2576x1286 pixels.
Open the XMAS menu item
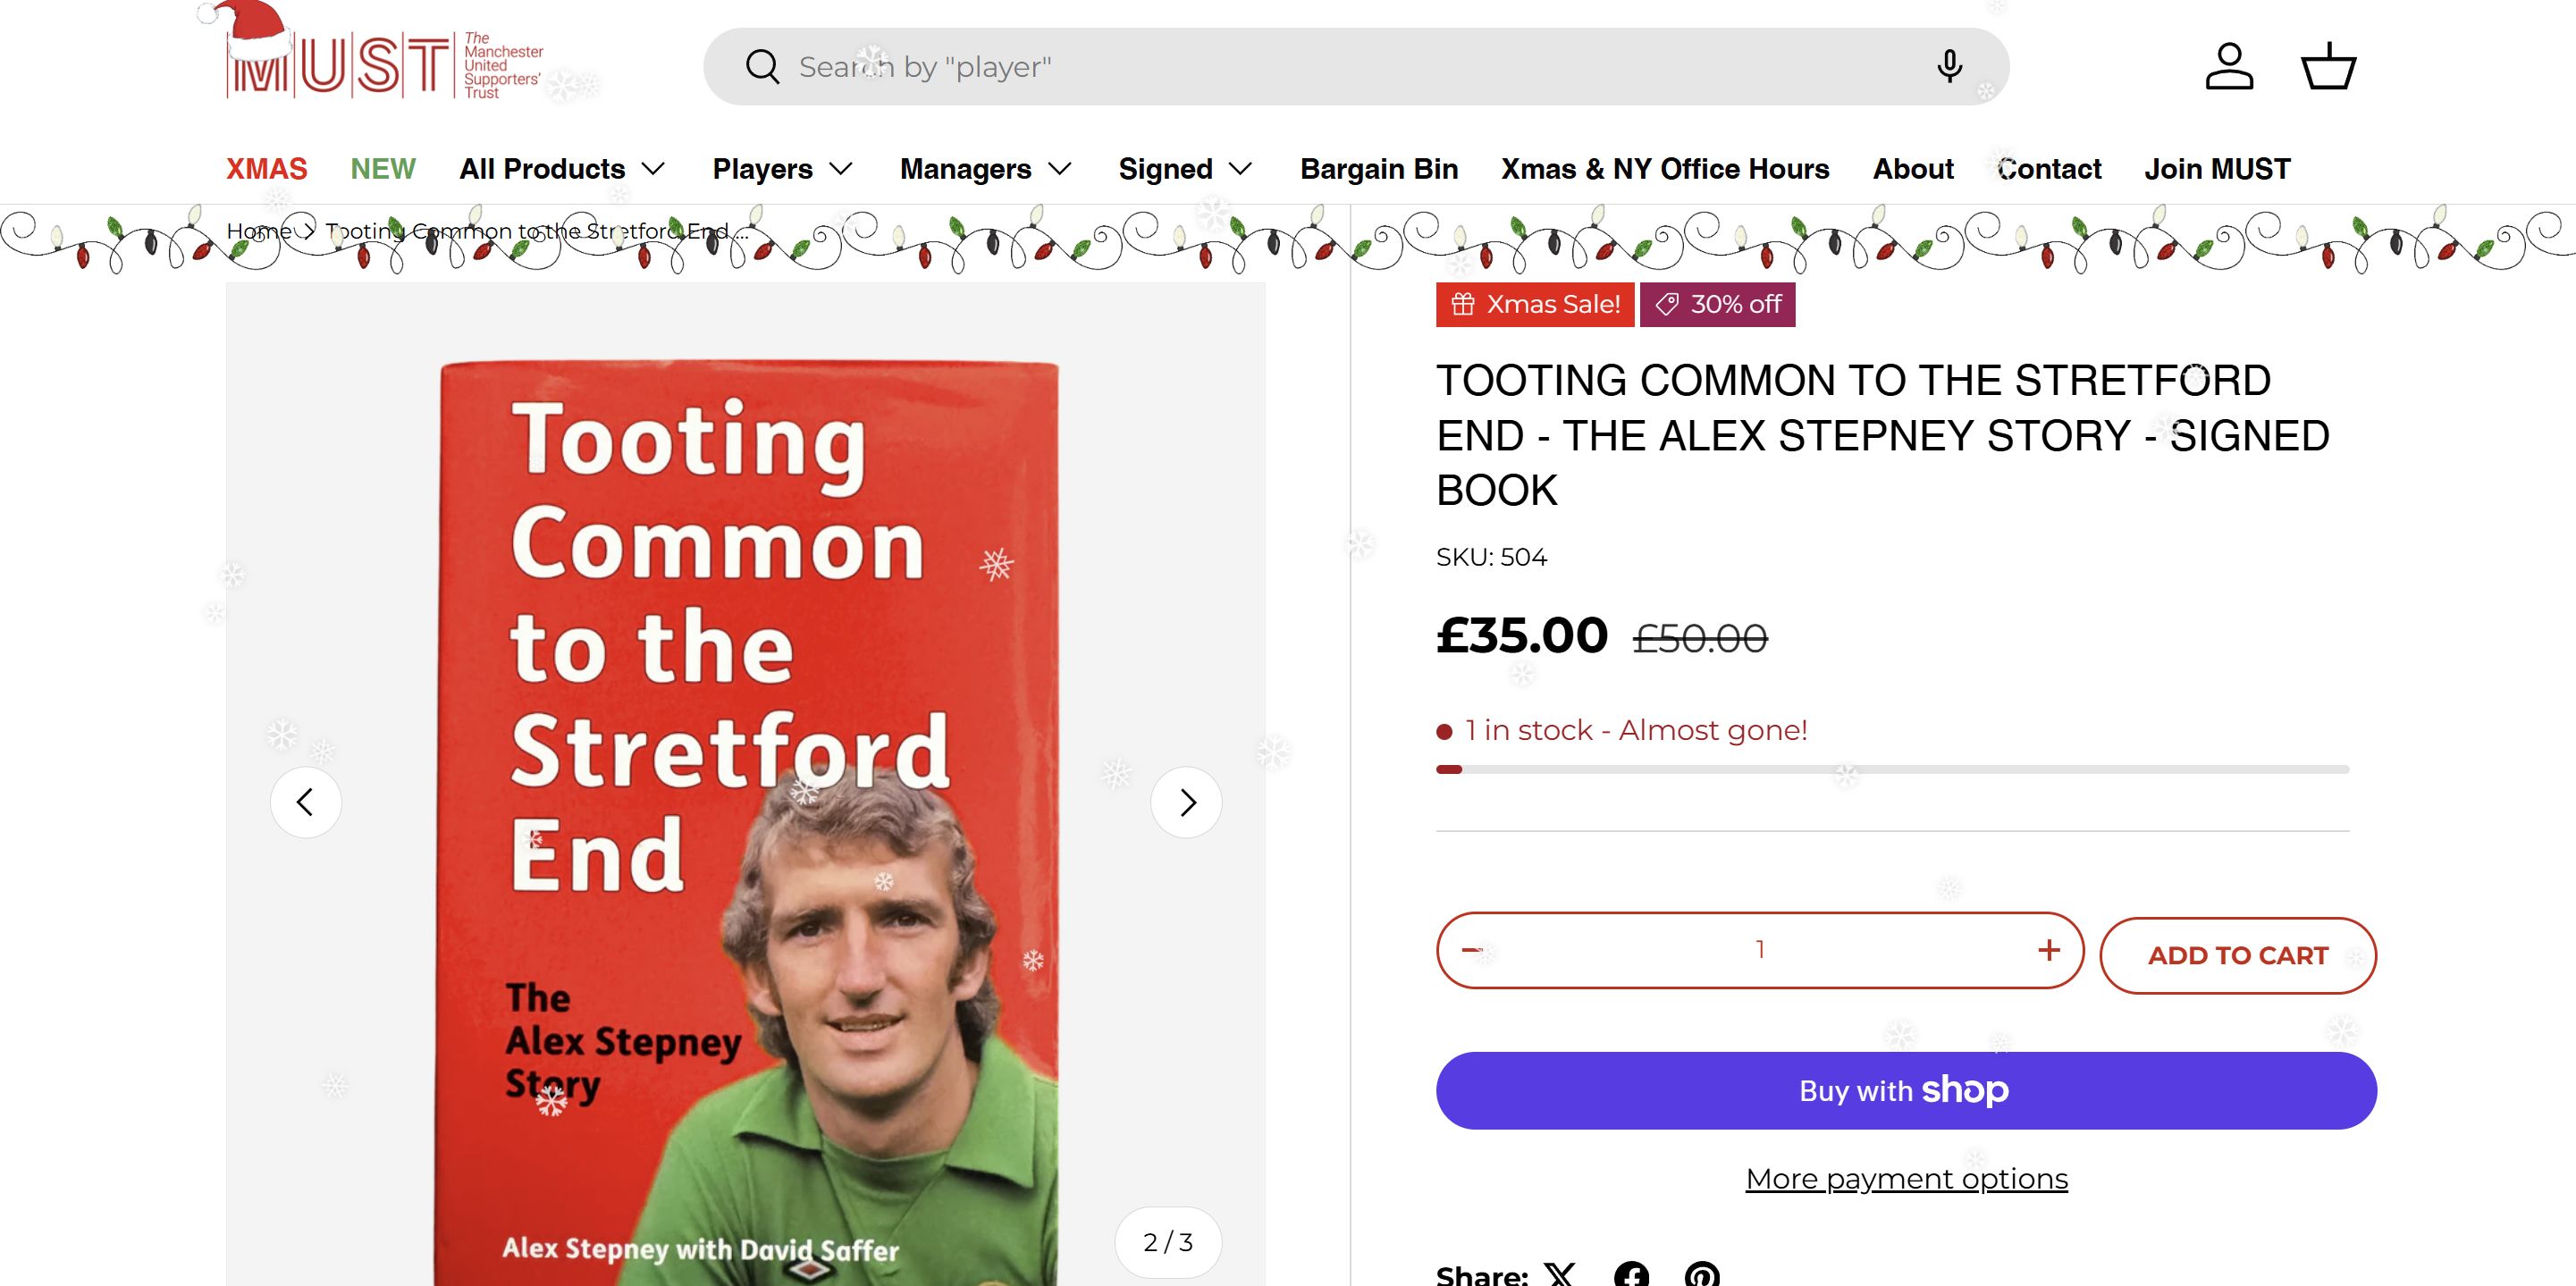(x=267, y=169)
